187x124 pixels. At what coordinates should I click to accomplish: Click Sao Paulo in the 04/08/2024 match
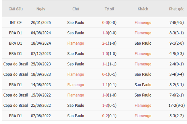pyautogui.click(x=76, y=33)
